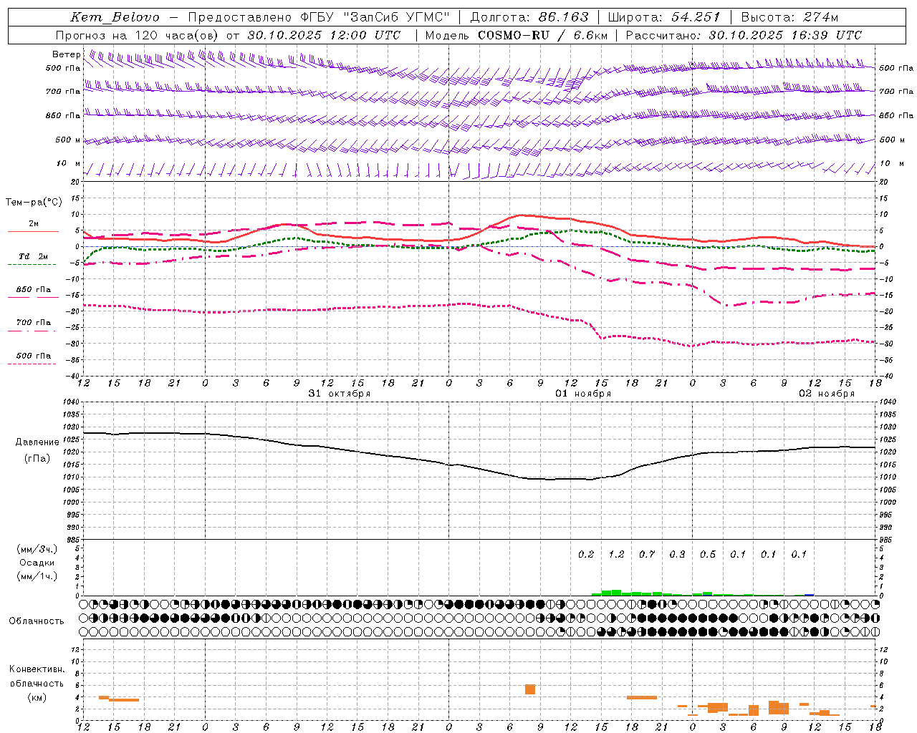Click the 0.7 three-hour precipitation value
The width and height of the screenshot is (917, 733).
pyautogui.click(x=647, y=554)
